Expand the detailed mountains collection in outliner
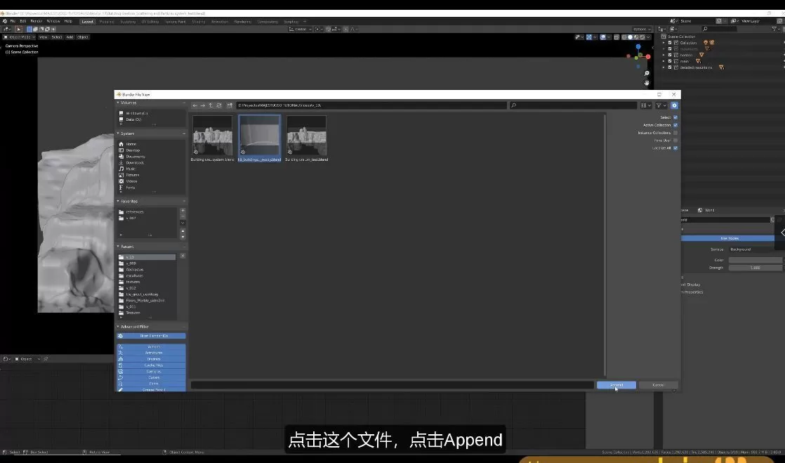 point(664,68)
